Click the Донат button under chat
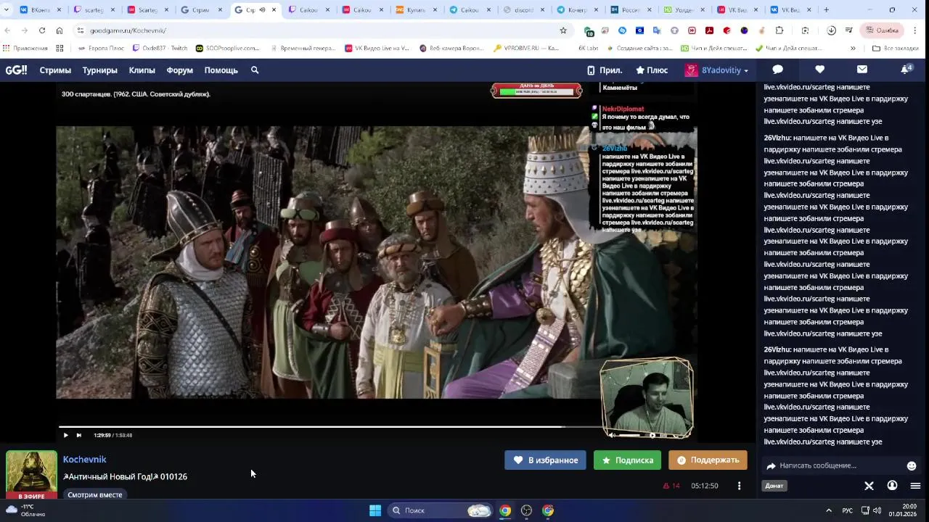This screenshot has width=929, height=522. (x=774, y=486)
